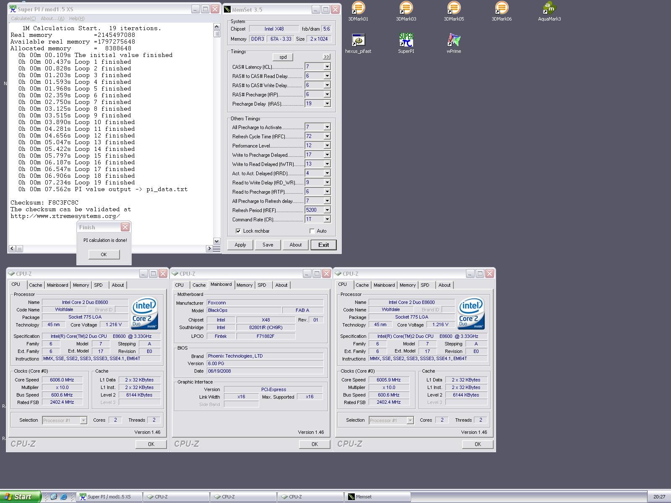Click the Save button in MemSet
Image resolution: width=671 pixels, height=503 pixels.
(268, 245)
